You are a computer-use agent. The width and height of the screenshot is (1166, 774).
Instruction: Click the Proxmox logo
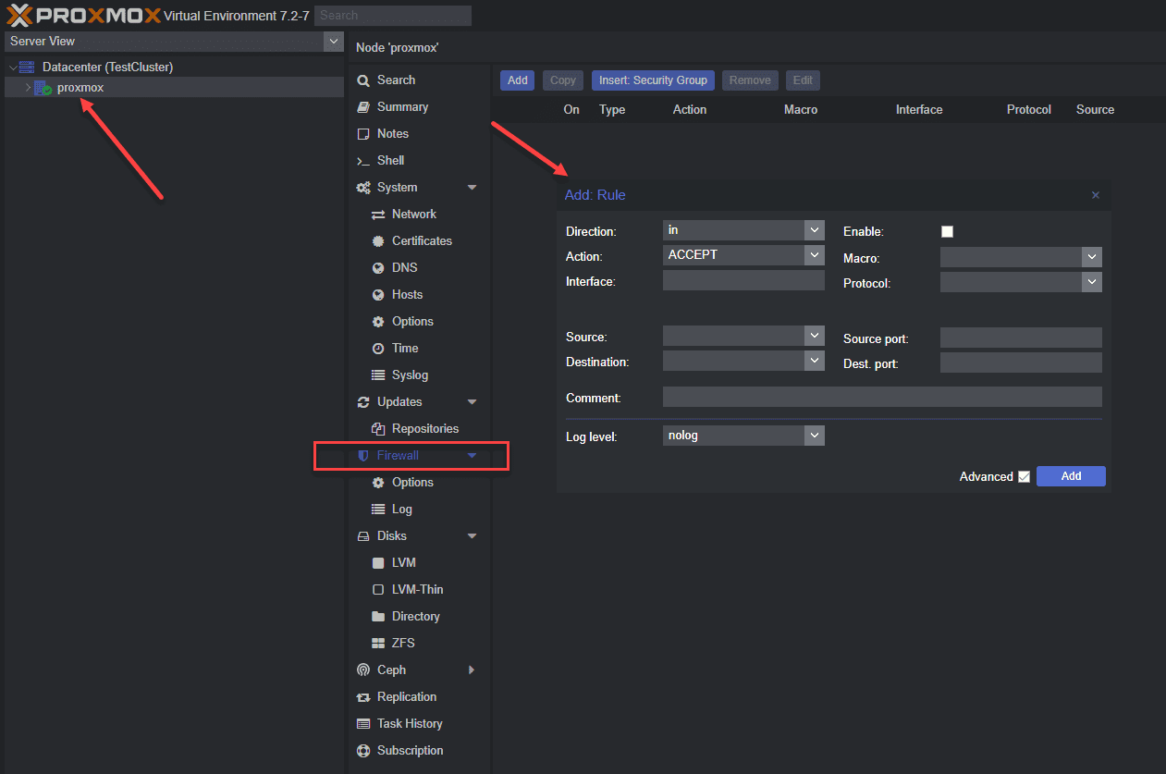83,15
